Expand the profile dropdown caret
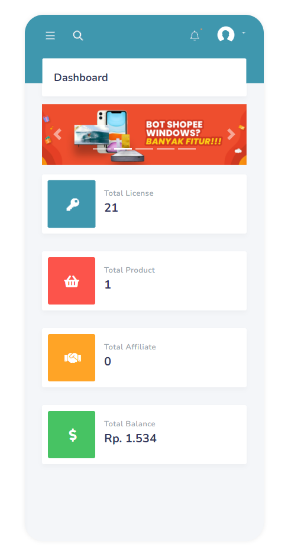Image resolution: width=291 pixels, height=557 pixels. tap(244, 33)
